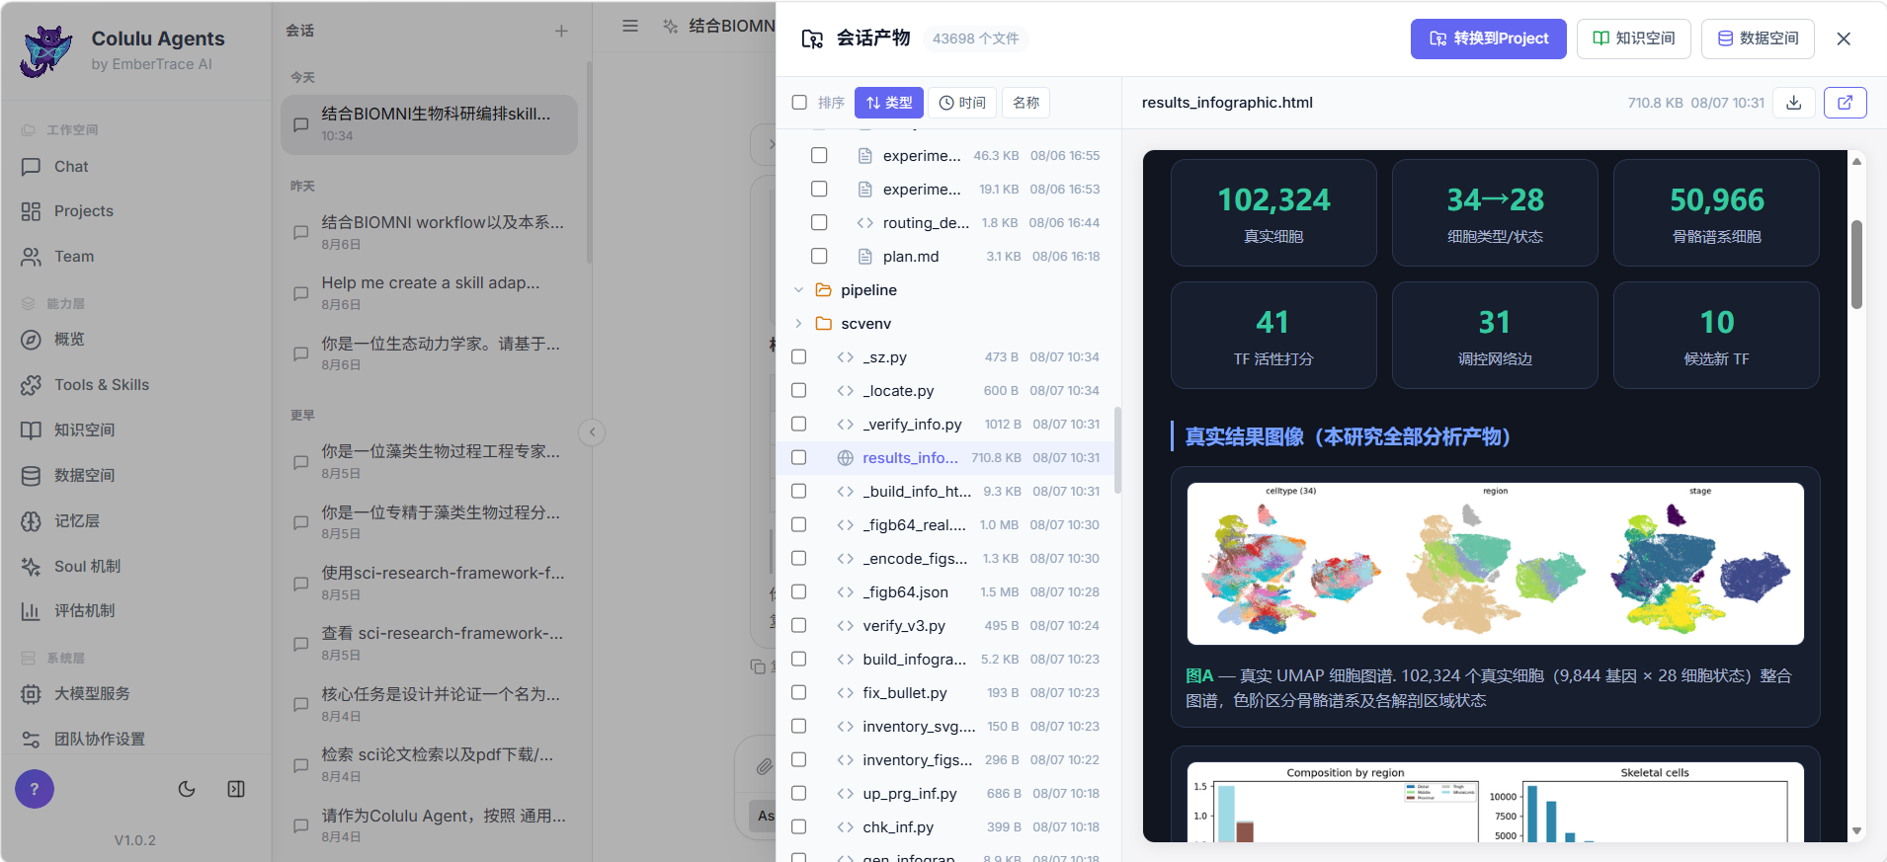The width and height of the screenshot is (1887, 862).
Task: Click the hamburger menu icon
Action: pyautogui.click(x=630, y=26)
